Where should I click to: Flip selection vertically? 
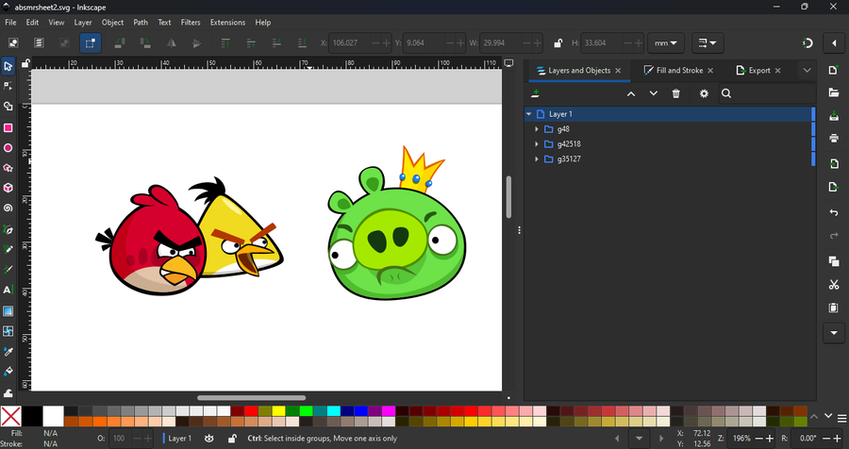click(x=196, y=42)
